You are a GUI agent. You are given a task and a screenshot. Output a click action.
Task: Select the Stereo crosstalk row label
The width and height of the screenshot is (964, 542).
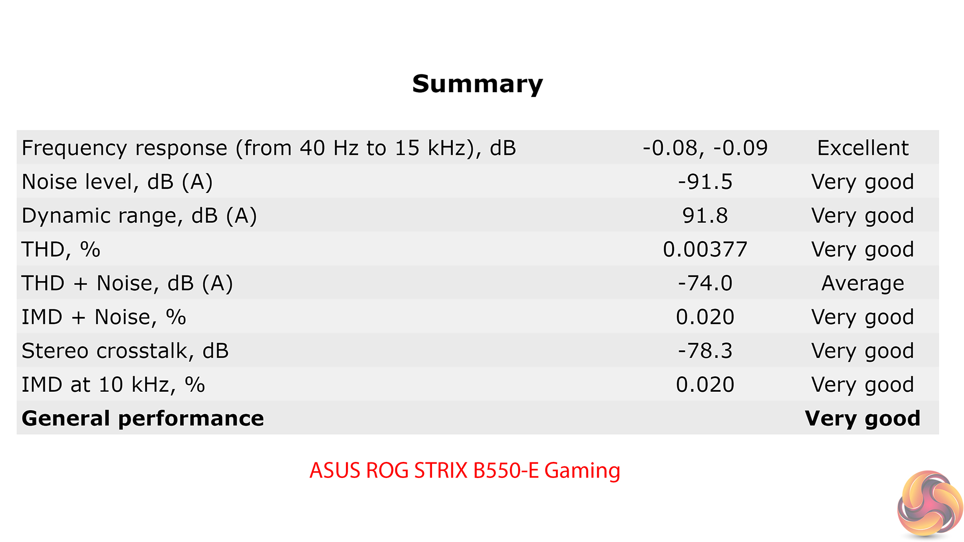125,351
